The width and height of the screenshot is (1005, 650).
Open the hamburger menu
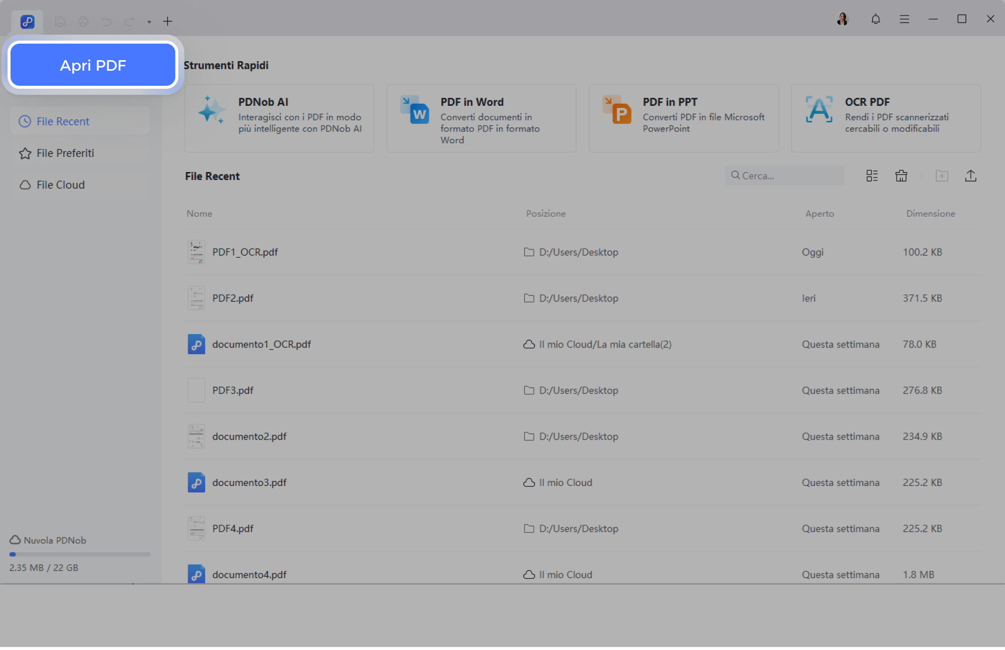(904, 19)
